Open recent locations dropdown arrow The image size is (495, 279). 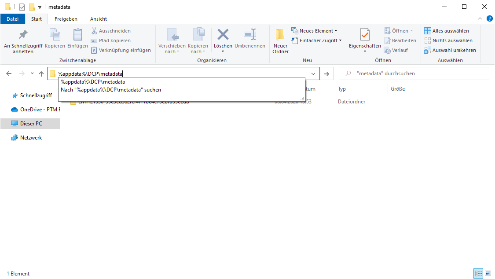(32, 73)
